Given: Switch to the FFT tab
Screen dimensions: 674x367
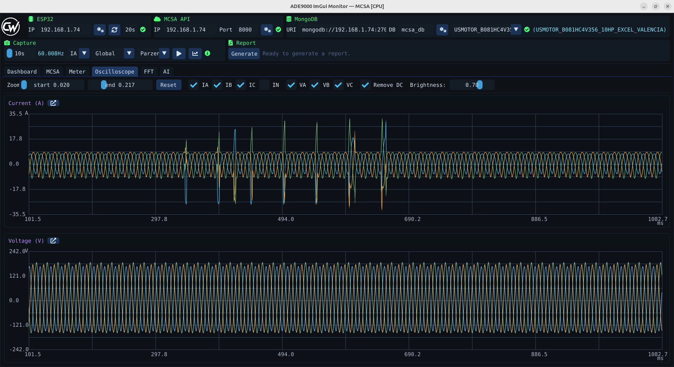Looking at the screenshot, I should 149,71.
